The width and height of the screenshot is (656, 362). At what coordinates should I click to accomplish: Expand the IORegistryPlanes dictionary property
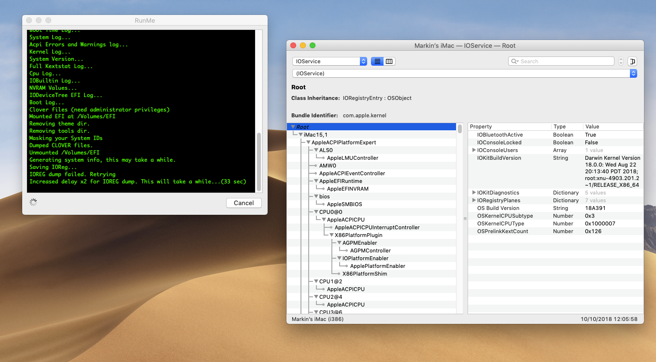474,200
